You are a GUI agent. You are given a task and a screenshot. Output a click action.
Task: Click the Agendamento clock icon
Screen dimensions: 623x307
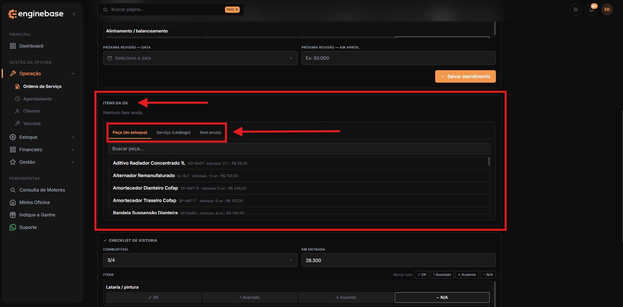click(17, 99)
